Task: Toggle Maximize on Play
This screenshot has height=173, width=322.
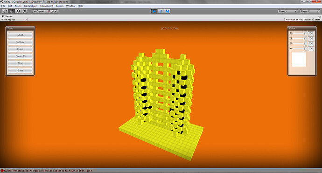Action: pyautogui.click(x=294, y=20)
